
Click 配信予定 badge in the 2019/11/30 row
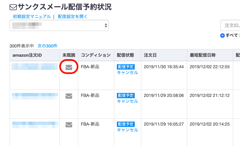(126, 67)
